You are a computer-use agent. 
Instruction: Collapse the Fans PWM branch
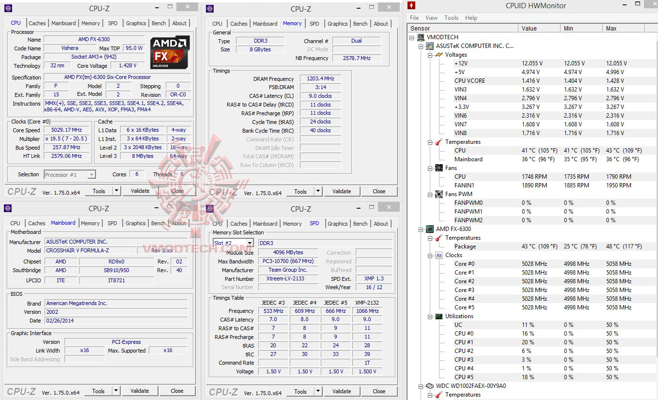click(x=430, y=194)
